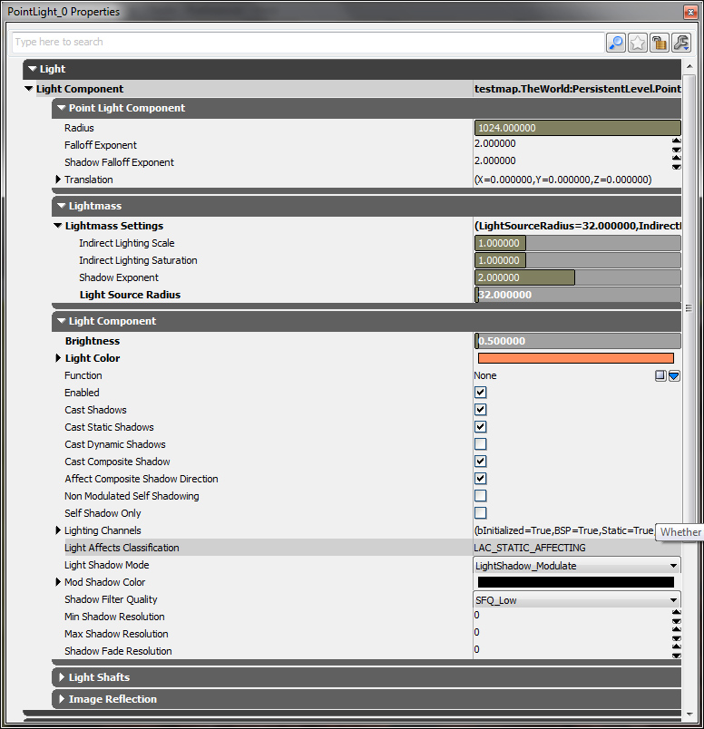Viewport: 704px width, 729px height.
Task: Uncheck the Enabled checkbox
Action: pyautogui.click(x=481, y=393)
